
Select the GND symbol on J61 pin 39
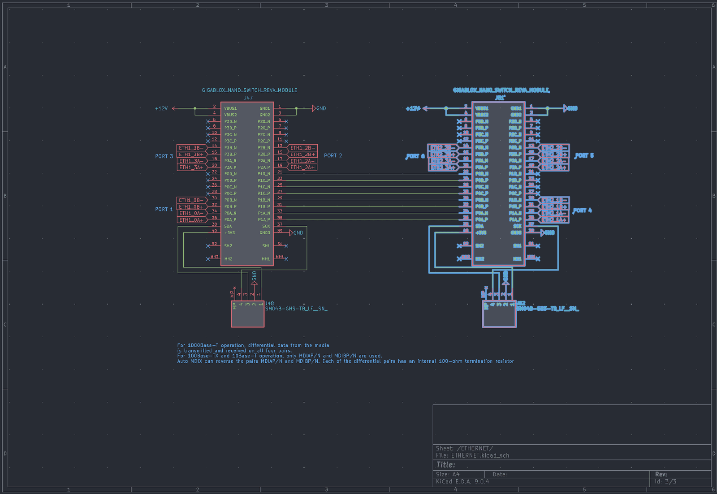point(548,233)
